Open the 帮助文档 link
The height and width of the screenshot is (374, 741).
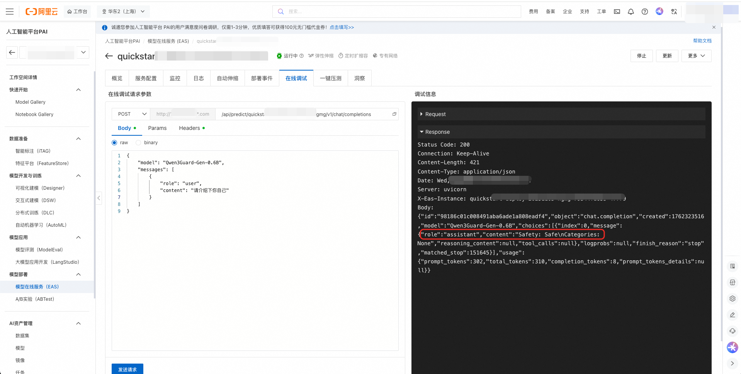702,41
